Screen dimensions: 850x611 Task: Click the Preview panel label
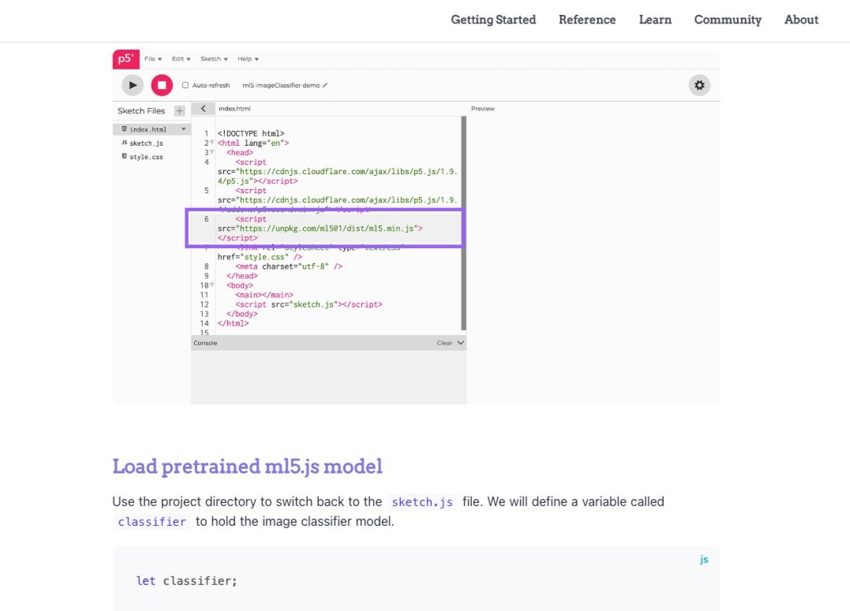(x=482, y=109)
